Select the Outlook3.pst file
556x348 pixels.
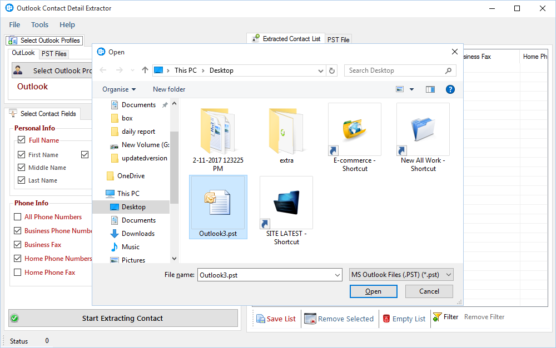coord(218,207)
